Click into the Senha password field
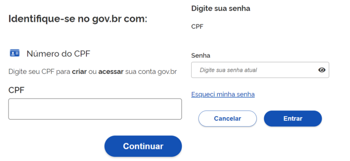Screen dimensions: 350x161 pyautogui.click(x=260, y=70)
